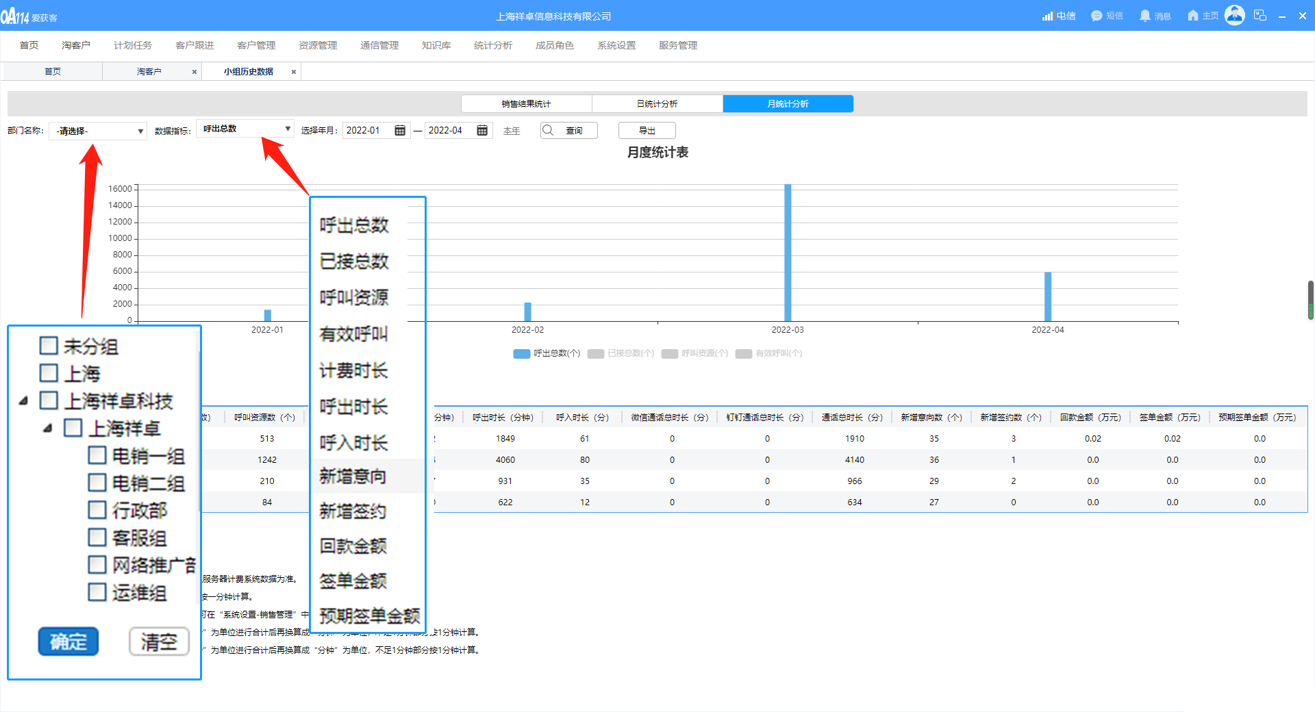The height and width of the screenshot is (712, 1315).
Task: Open the SMS message icon
Action: (x=1097, y=16)
